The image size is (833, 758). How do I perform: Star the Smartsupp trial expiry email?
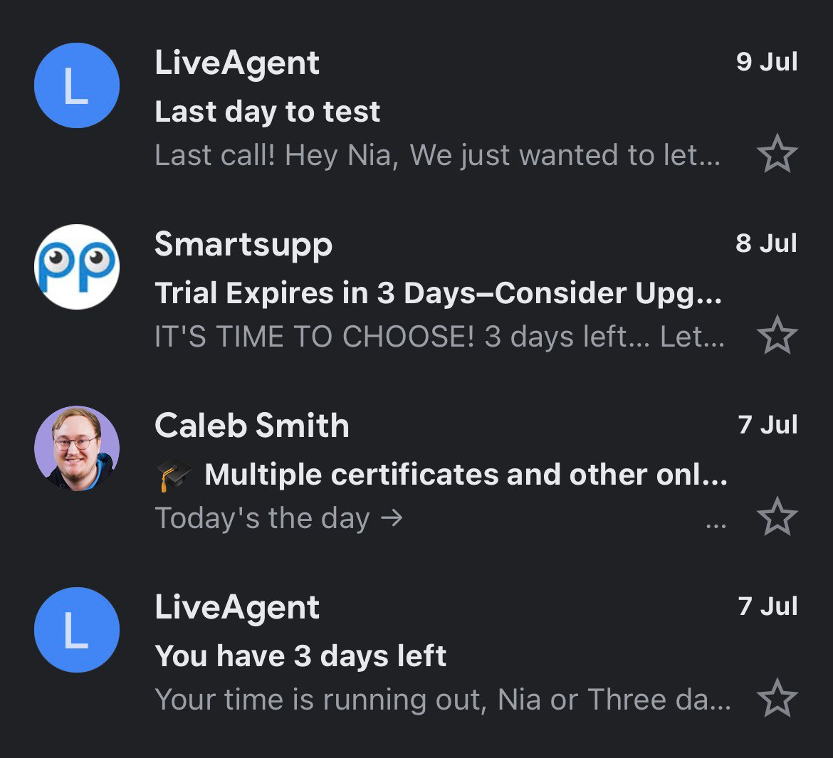pyautogui.click(x=777, y=336)
